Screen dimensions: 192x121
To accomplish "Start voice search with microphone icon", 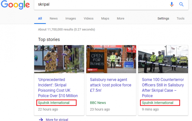I will 172,4.
